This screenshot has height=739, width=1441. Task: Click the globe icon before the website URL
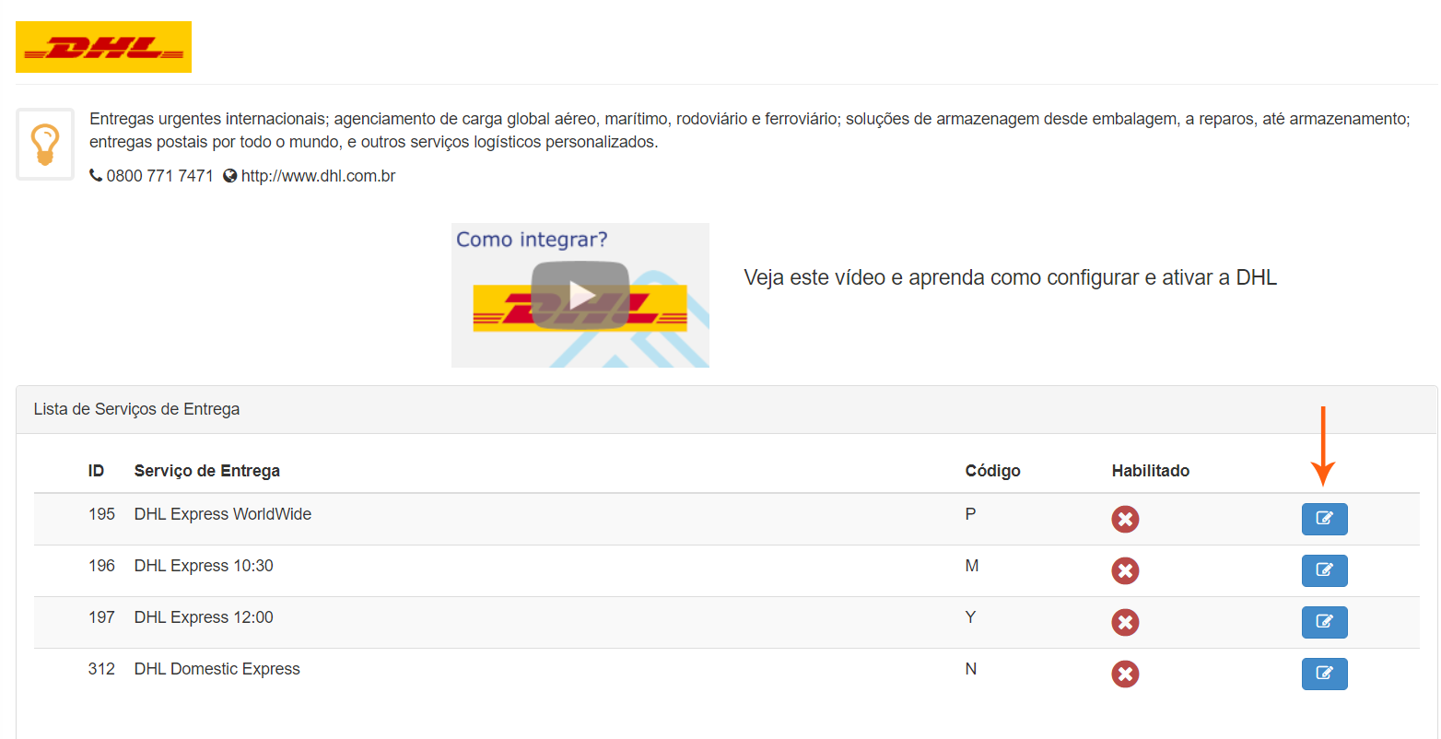230,176
